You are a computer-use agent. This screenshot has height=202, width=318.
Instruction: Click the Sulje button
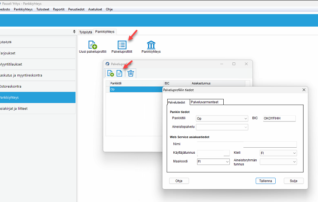tap(293, 181)
